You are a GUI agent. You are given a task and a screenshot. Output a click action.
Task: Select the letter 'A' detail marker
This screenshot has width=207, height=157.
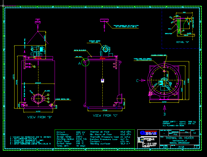point(79,64)
